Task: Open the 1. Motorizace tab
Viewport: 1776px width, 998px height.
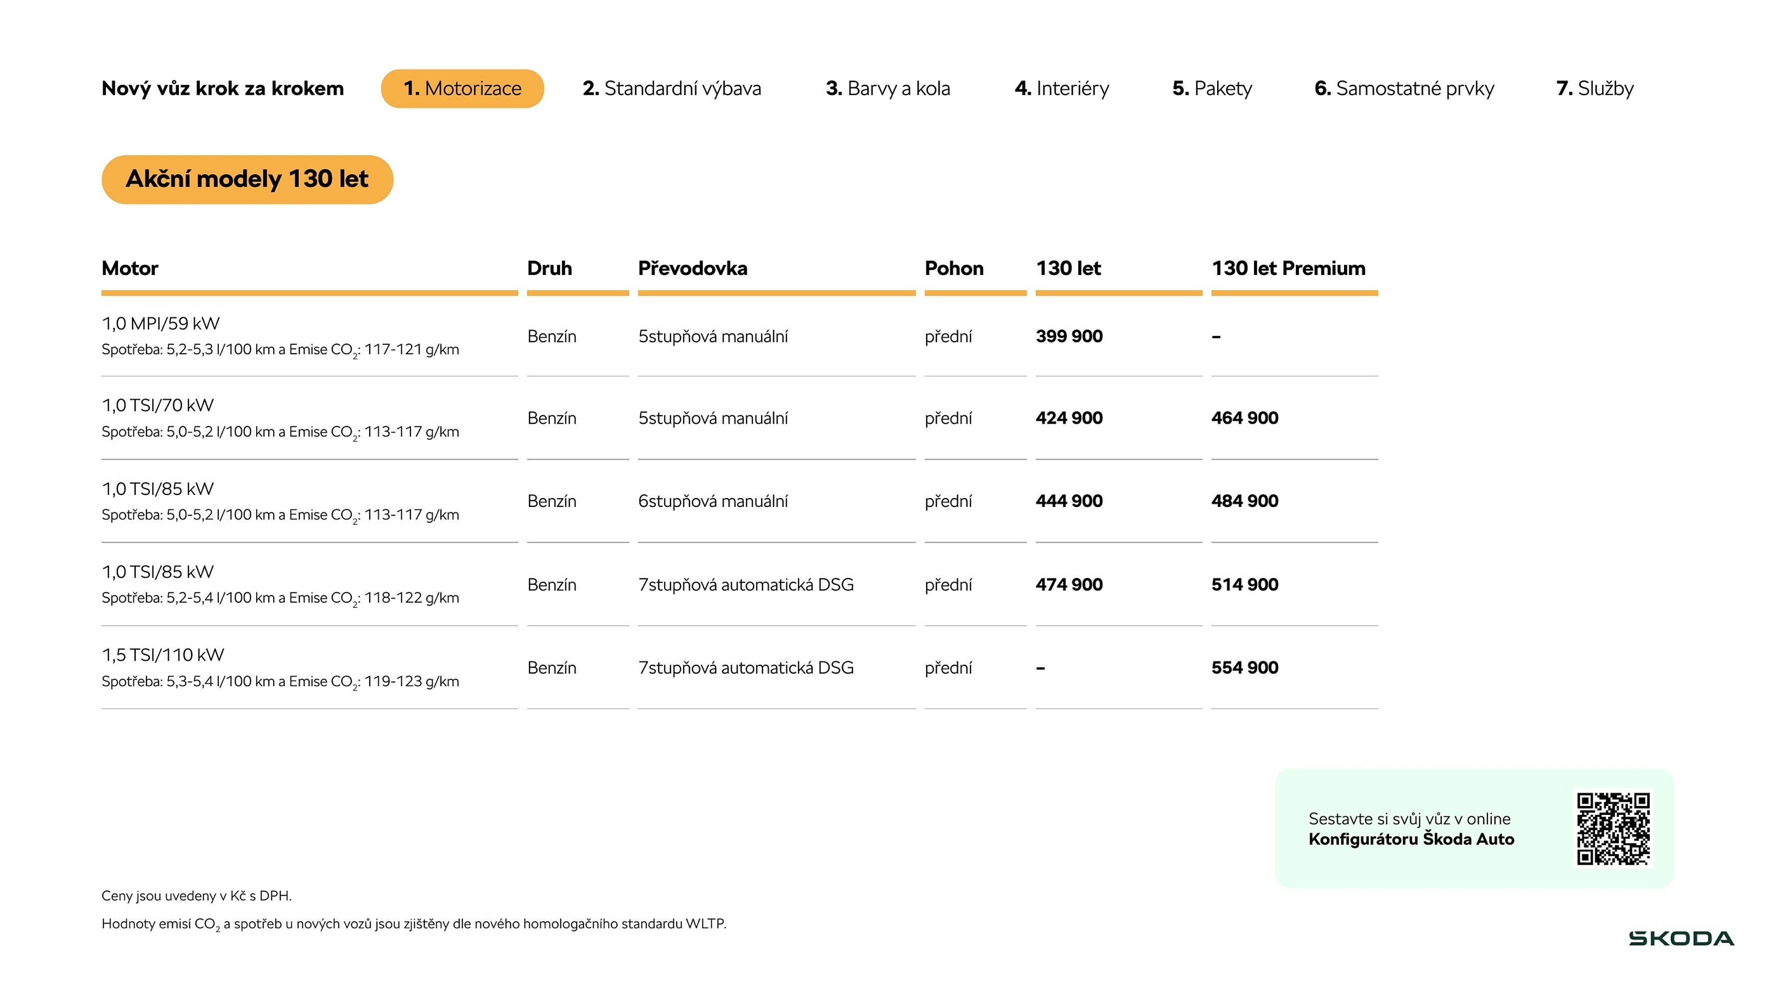Action: click(x=462, y=88)
